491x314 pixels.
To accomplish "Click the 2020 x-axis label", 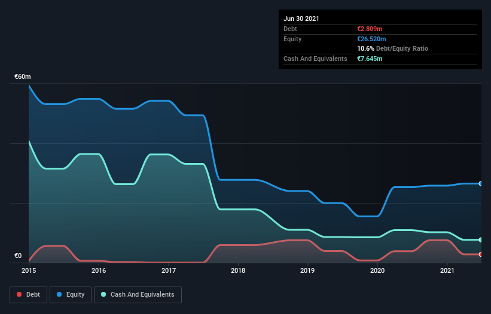I will click(377, 270).
